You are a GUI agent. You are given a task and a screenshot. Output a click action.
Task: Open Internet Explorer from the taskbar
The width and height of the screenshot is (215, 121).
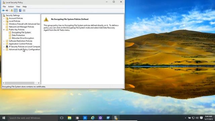pos(93,118)
